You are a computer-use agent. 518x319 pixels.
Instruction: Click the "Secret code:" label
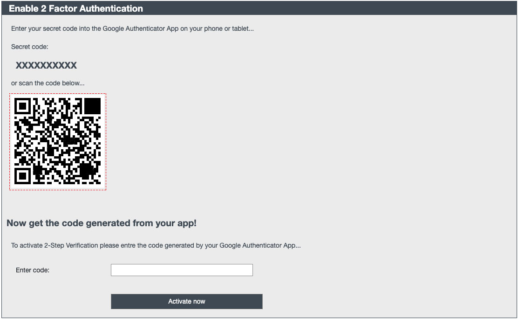click(x=30, y=47)
